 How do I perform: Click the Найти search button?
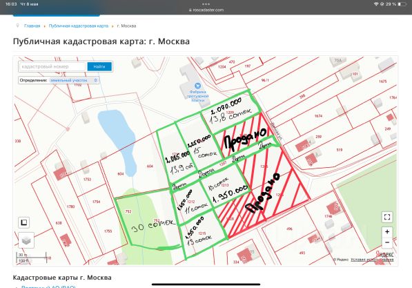point(99,66)
